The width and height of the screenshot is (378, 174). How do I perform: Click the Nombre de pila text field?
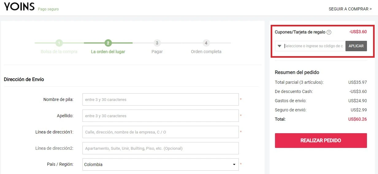pyautogui.click(x=160, y=99)
